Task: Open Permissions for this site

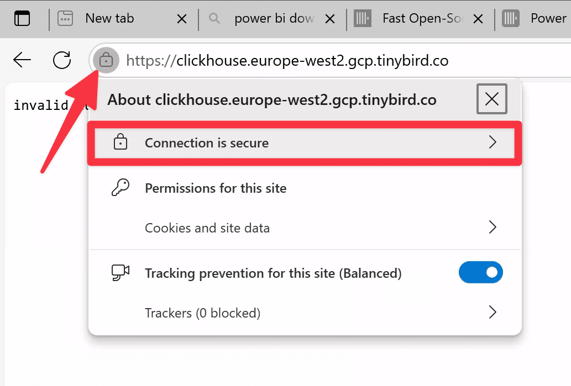Action: 216,188
